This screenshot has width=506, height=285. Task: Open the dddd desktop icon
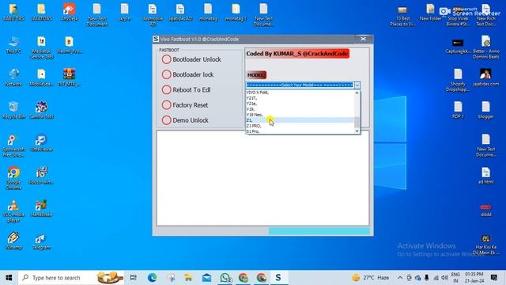(x=485, y=211)
